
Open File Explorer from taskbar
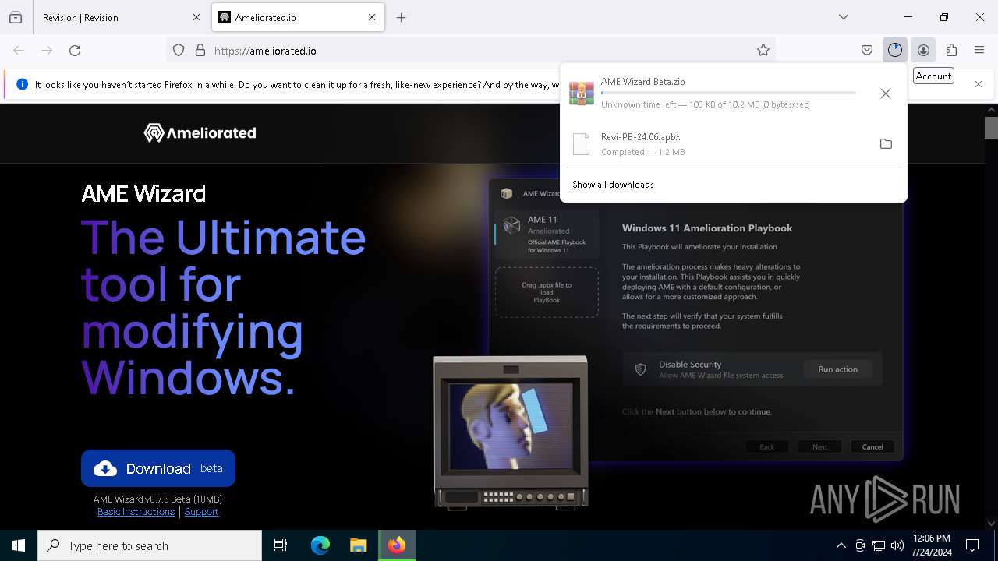click(x=358, y=545)
